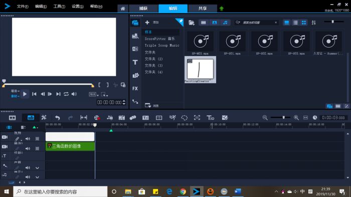Open the Sound Mixer tool icon

pos(110,118)
